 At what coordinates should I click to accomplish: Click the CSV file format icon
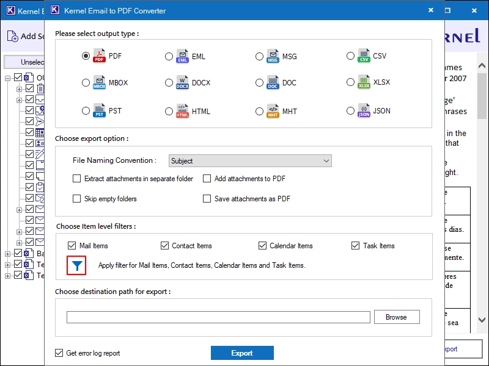tap(364, 56)
